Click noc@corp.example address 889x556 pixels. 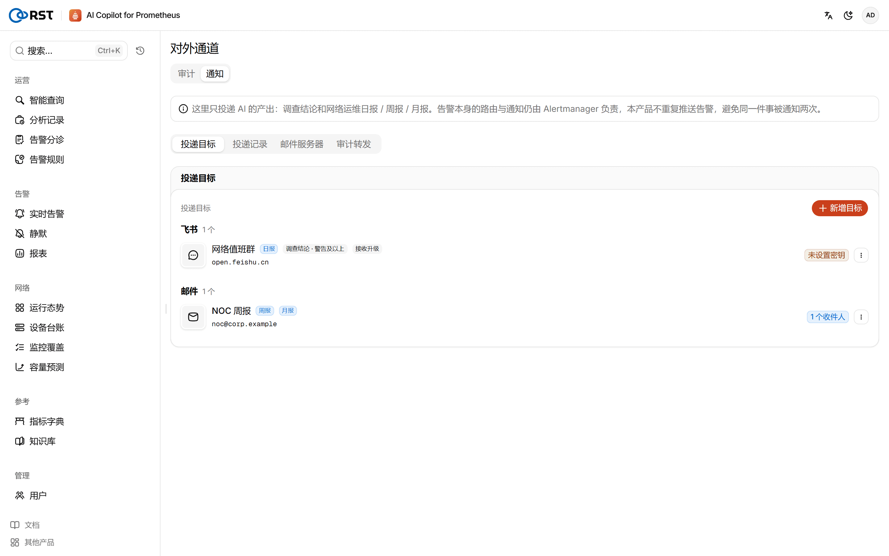click(x=244, y=324)
